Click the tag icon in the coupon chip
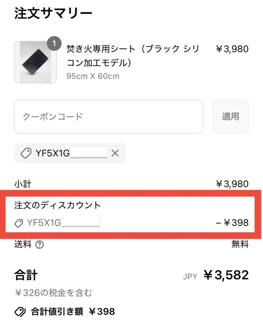263x335 pixels. pyautogui.click(x=26, y=153)
